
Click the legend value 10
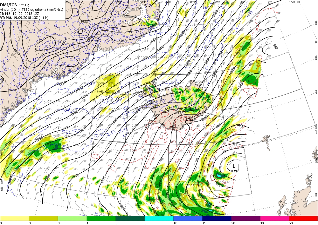tap(175, 223)
